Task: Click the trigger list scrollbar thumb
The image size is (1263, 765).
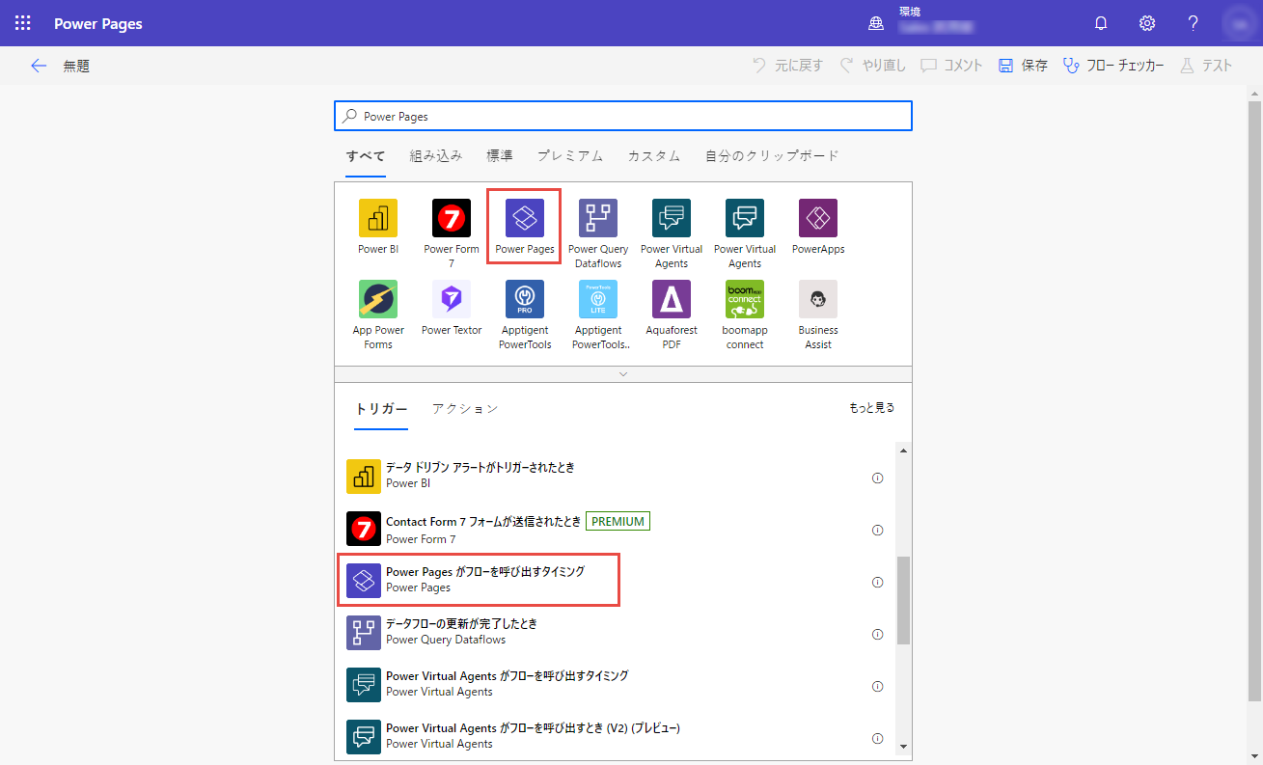Action: 903,599
